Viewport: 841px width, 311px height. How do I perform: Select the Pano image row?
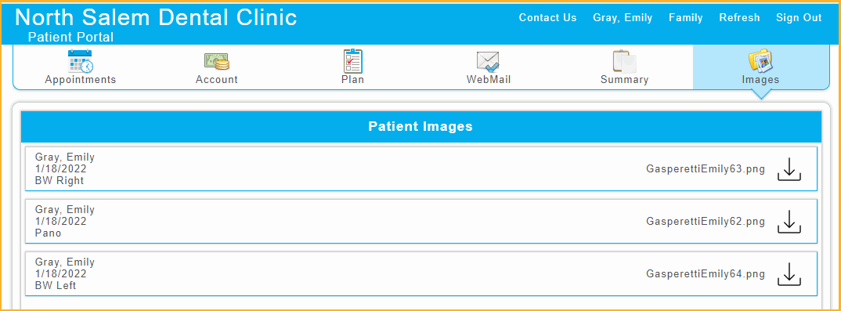pos(421,222)
